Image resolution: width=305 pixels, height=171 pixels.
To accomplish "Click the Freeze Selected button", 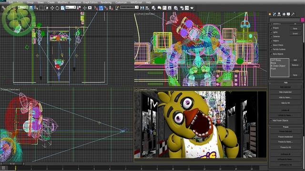I will coord(285,132).
